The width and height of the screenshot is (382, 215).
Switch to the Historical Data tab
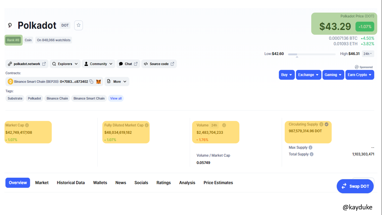[x=71, y=183]
